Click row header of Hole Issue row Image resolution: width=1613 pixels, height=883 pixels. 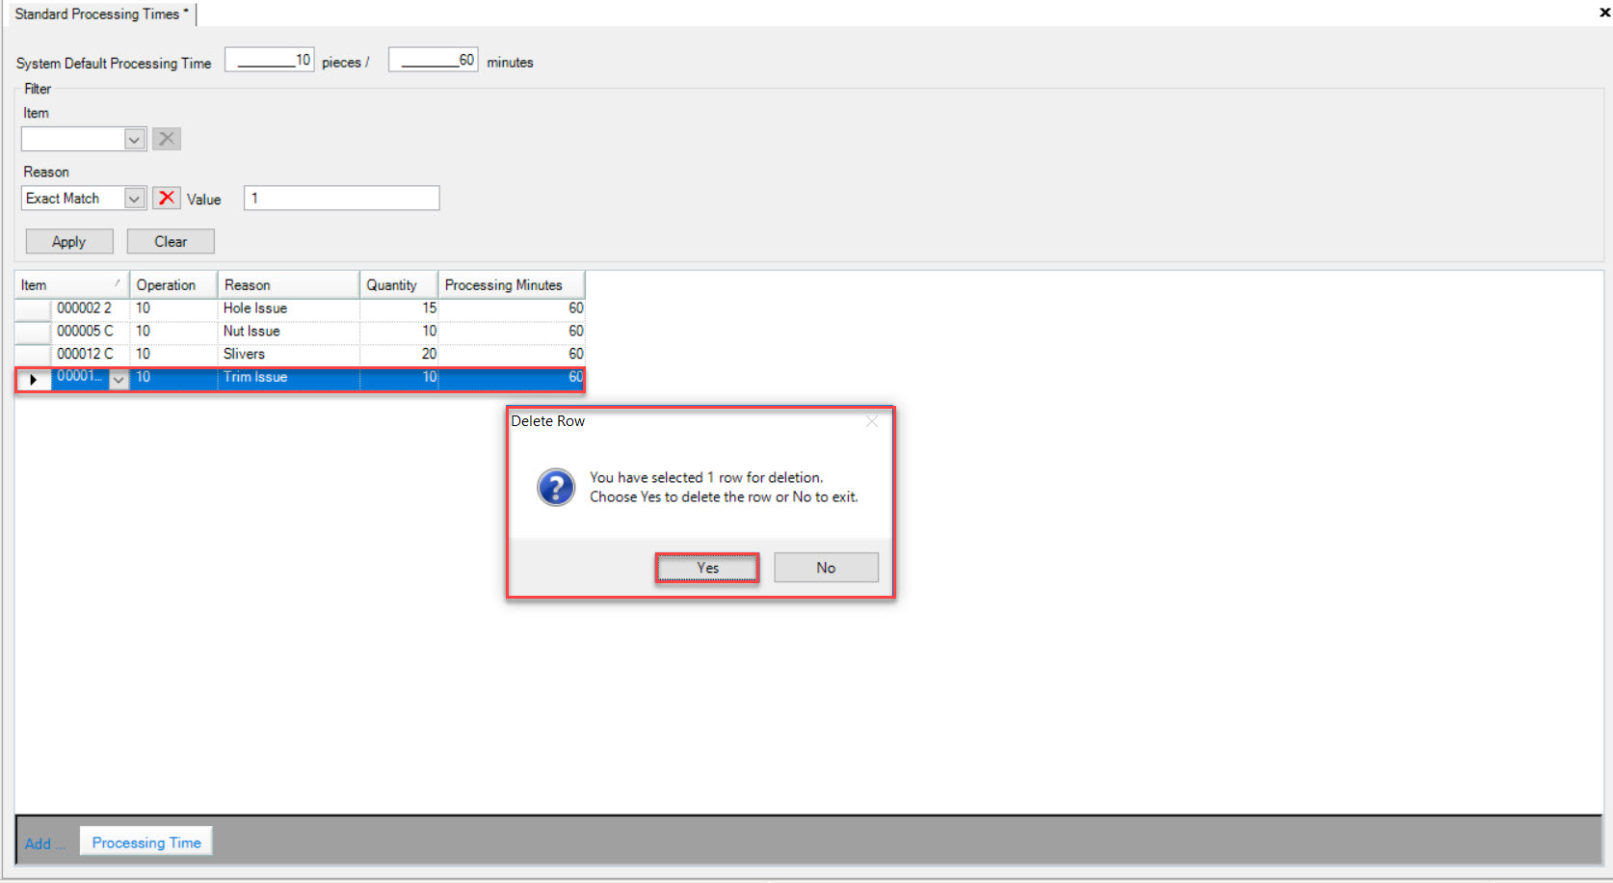[x=33, y=308]
